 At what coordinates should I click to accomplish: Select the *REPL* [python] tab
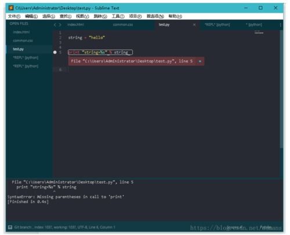coord(217,25)
